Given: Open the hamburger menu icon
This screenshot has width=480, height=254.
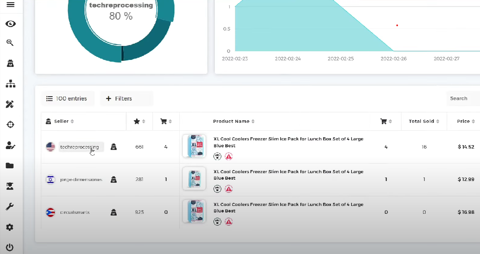Looking at the screenshot, I should point(11,4).
